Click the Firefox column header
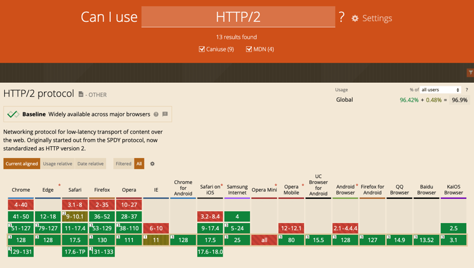 pos(102,190)
